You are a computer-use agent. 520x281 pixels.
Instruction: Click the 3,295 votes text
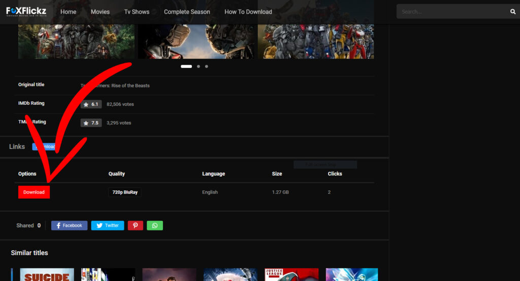point(119,123)
